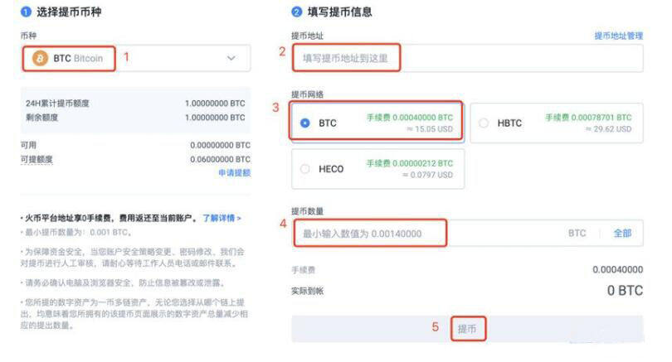Viewport: 672px width, 362px height.
Task: Expand the 币种 coin selector chevron
Action: pos(231,58)
